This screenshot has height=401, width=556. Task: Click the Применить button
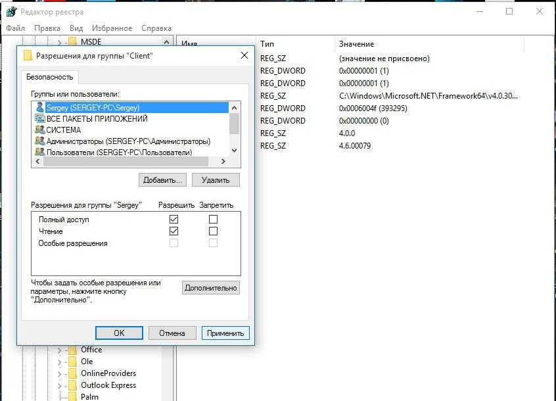pos(225,333)
